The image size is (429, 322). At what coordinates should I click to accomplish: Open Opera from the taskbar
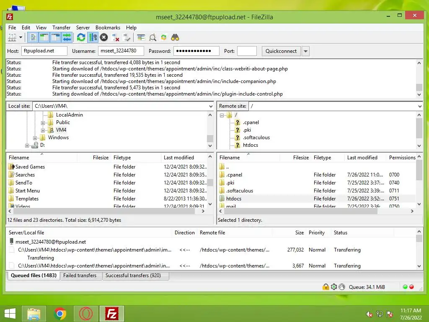tap(86, 314)
